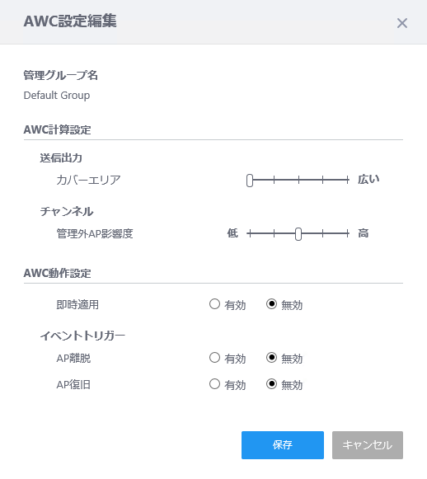Set カバーエリア slider to its fourth tick
Viewport: 427px width, 479px height.
[323, 180]
